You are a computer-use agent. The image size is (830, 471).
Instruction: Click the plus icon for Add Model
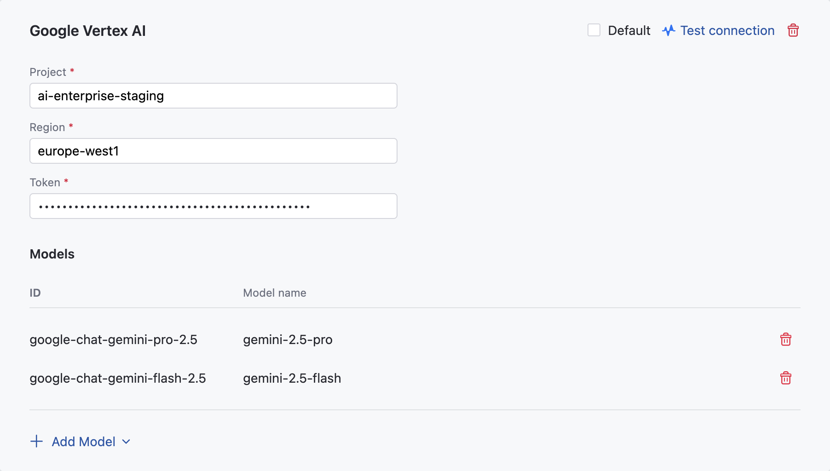tap(36, 442)
